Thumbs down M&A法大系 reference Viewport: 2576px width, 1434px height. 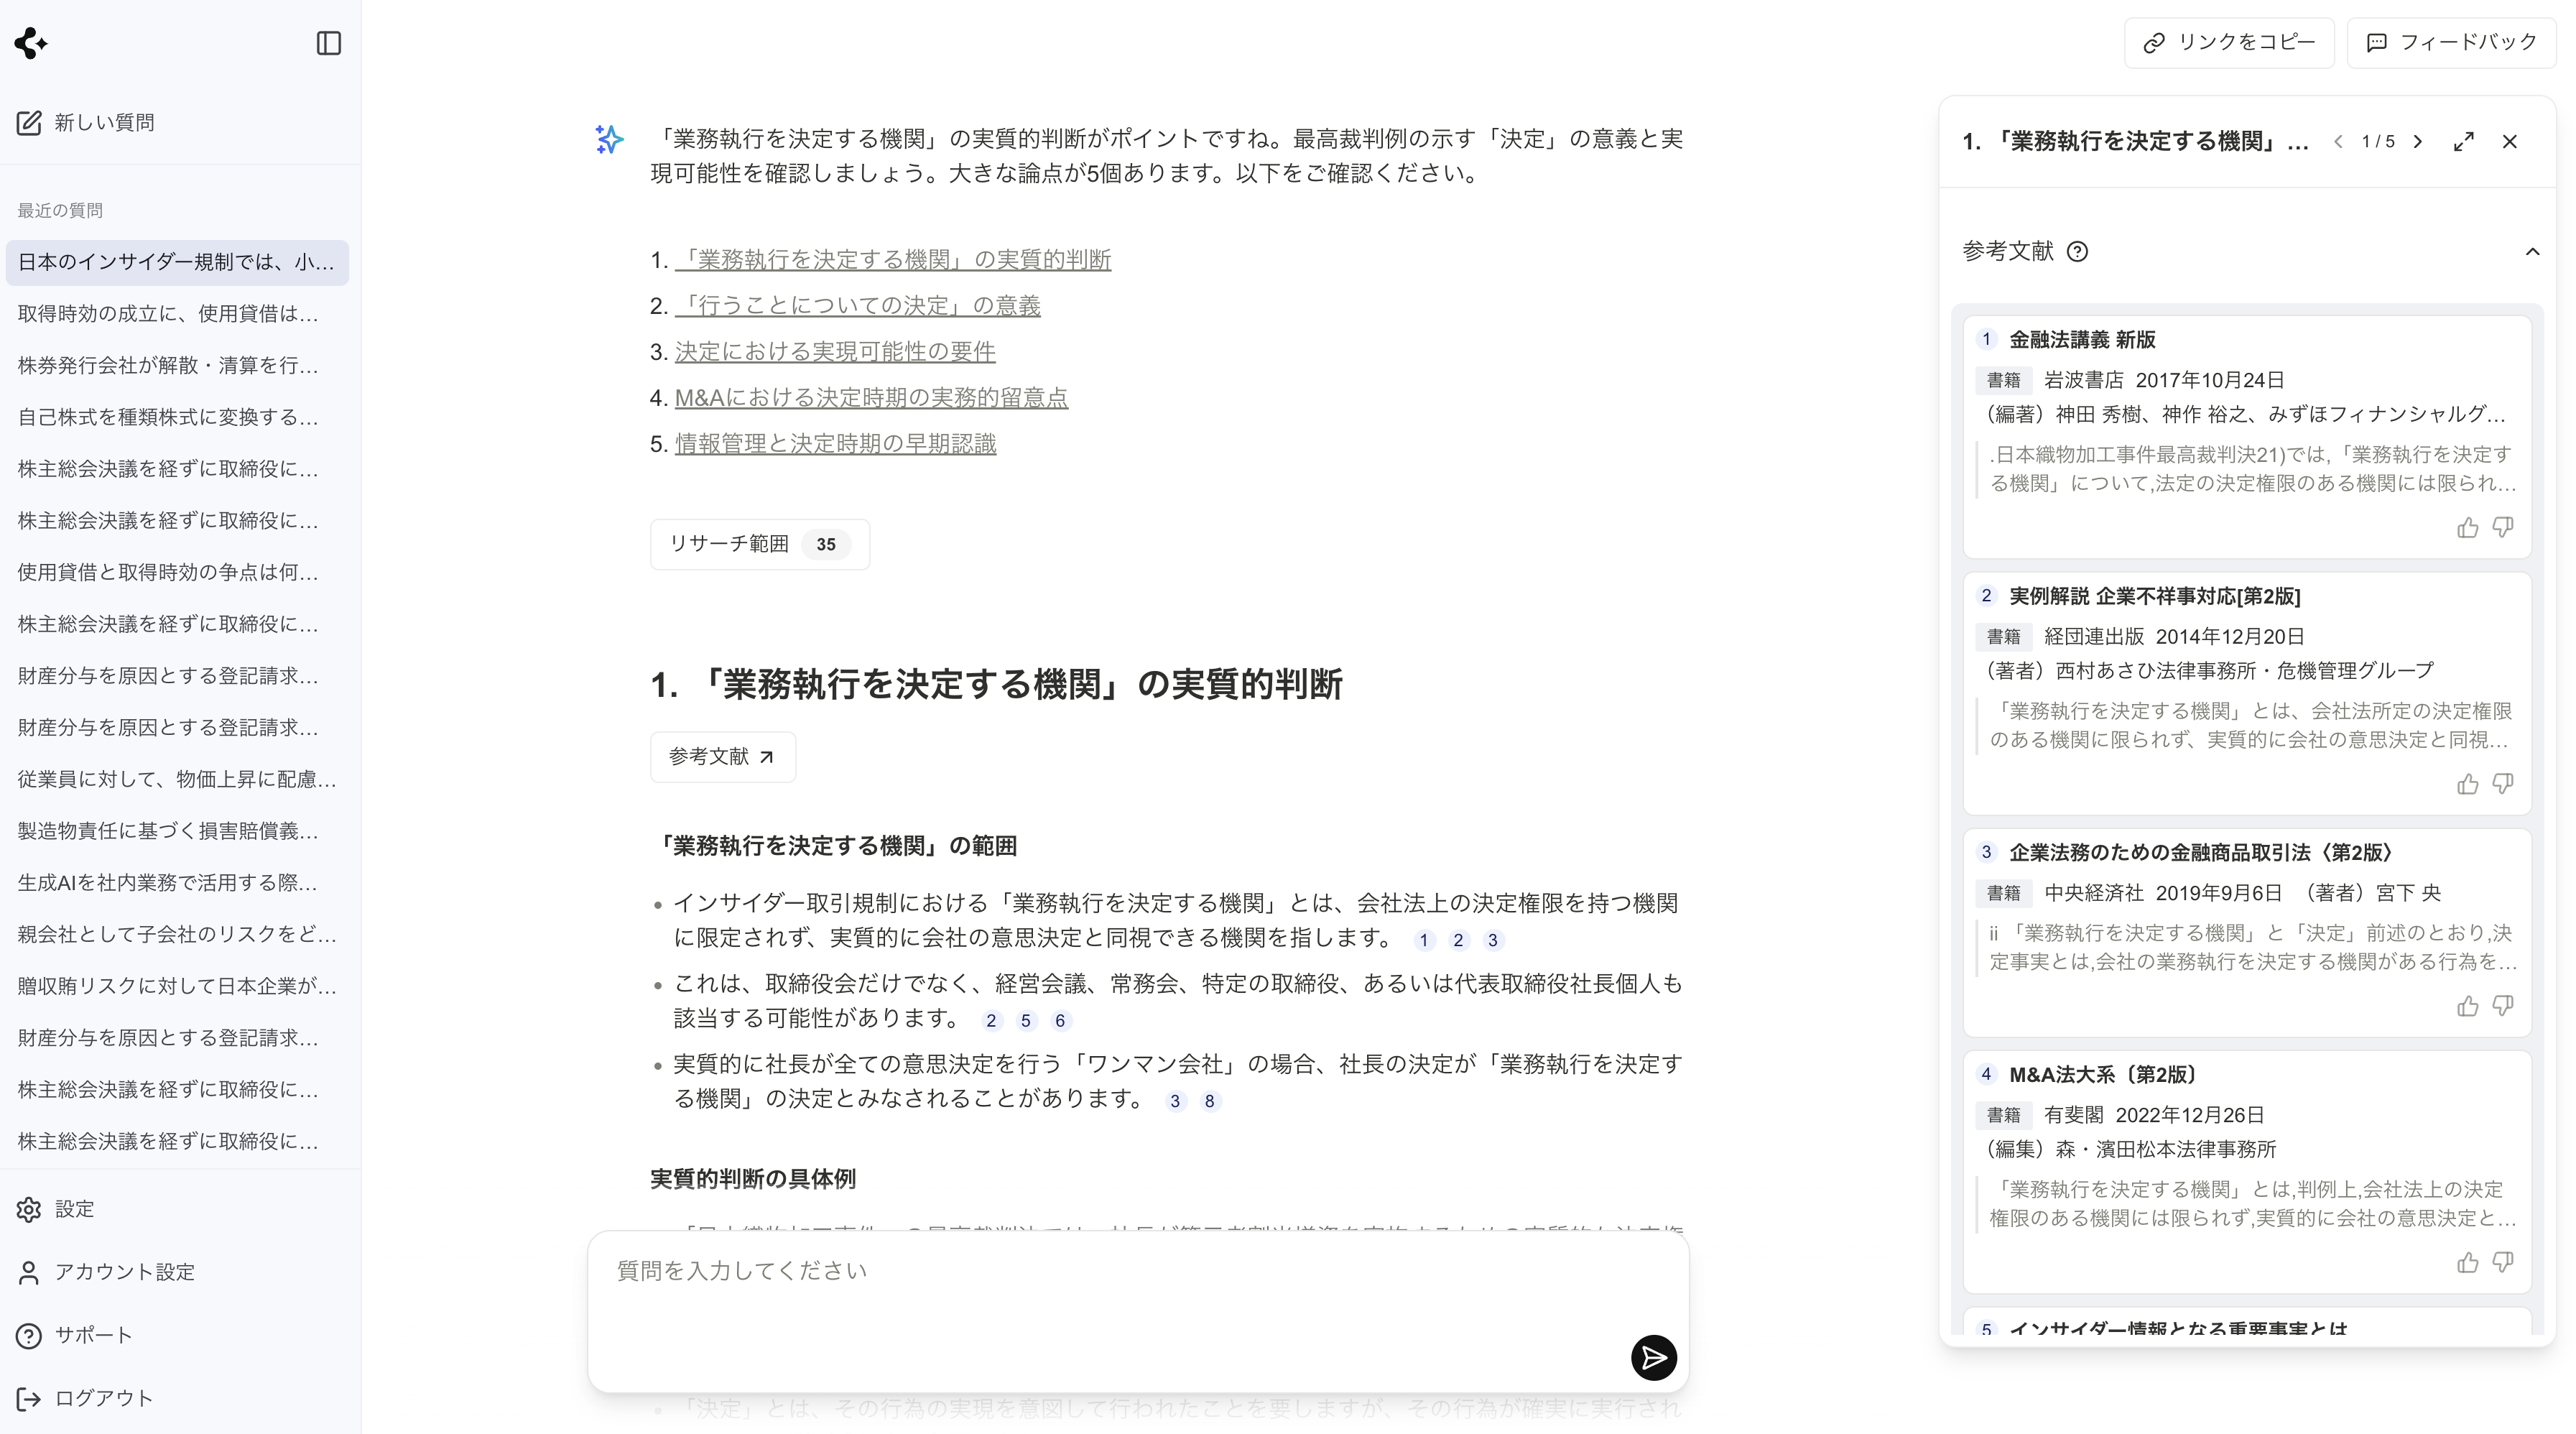tap(2503, 1262)
